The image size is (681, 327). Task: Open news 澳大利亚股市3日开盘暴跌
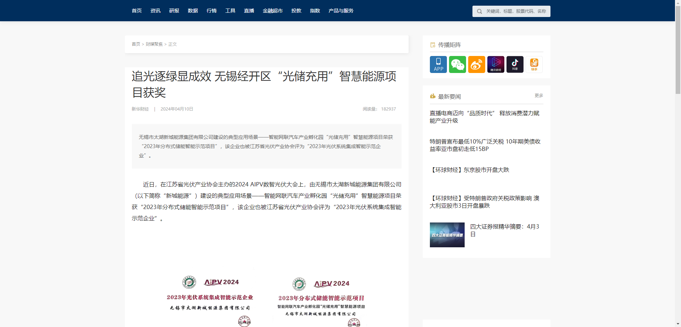(485, 202)
